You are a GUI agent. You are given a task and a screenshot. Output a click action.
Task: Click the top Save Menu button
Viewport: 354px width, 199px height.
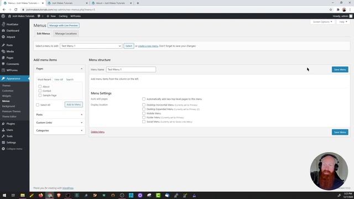tap(340, 70)
